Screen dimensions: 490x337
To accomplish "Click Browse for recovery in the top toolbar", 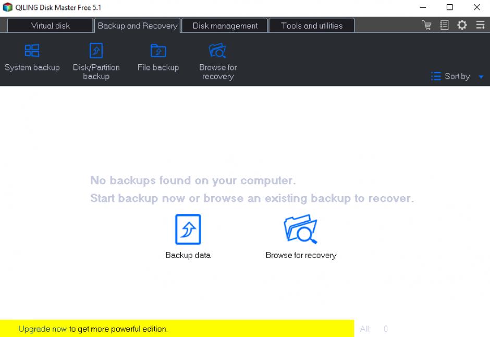I will pyautogui.click(x=217, y=51).
